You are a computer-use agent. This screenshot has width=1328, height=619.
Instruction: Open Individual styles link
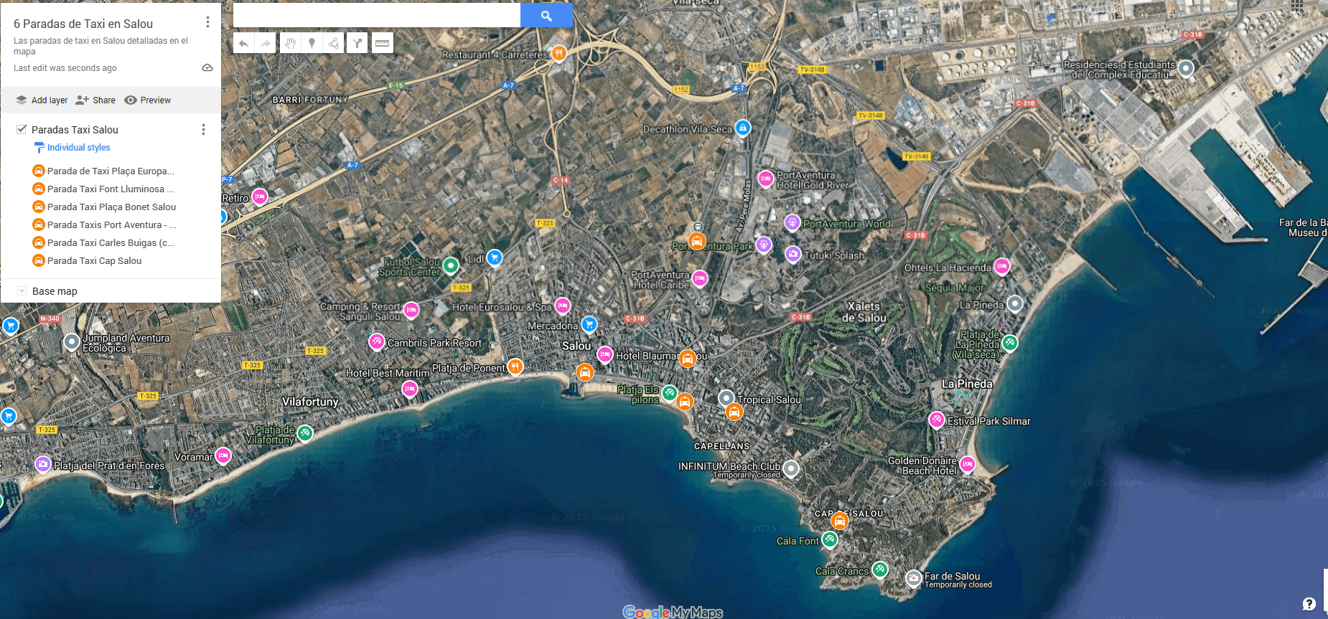click(x=78, y=148)
